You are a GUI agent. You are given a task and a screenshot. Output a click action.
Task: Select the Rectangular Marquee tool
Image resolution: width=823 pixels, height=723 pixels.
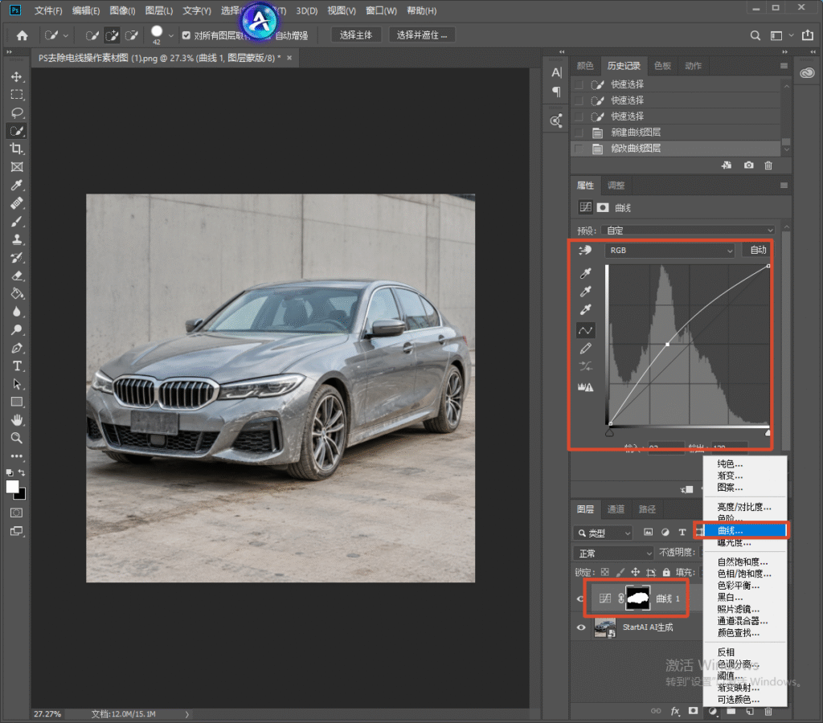pyautogui.click(x=17, y=95)
